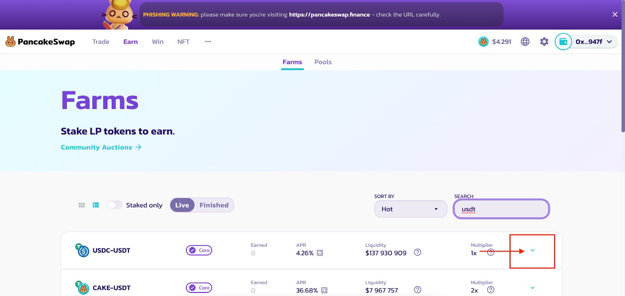The height and width of the screenshot is (296, 625).
Task: Click the USDC-USDT token pair icon
Action: click(x=82, y=250)
